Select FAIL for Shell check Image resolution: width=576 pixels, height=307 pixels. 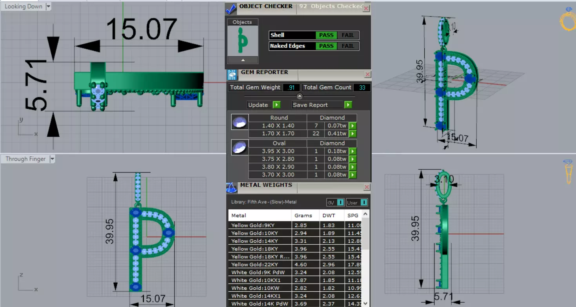(347, 35)
